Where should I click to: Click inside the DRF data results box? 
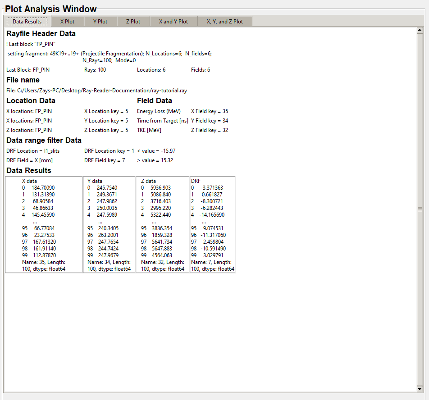pos(212,224)
